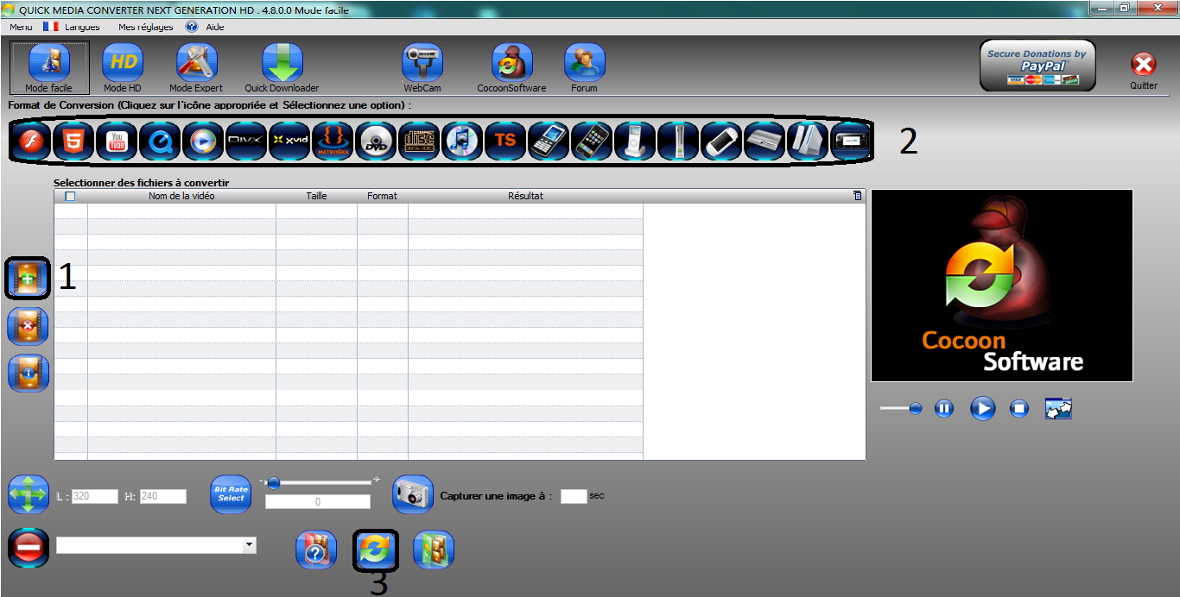Pick the TS conversion format
1180x597 pixels.
point(505,140)
